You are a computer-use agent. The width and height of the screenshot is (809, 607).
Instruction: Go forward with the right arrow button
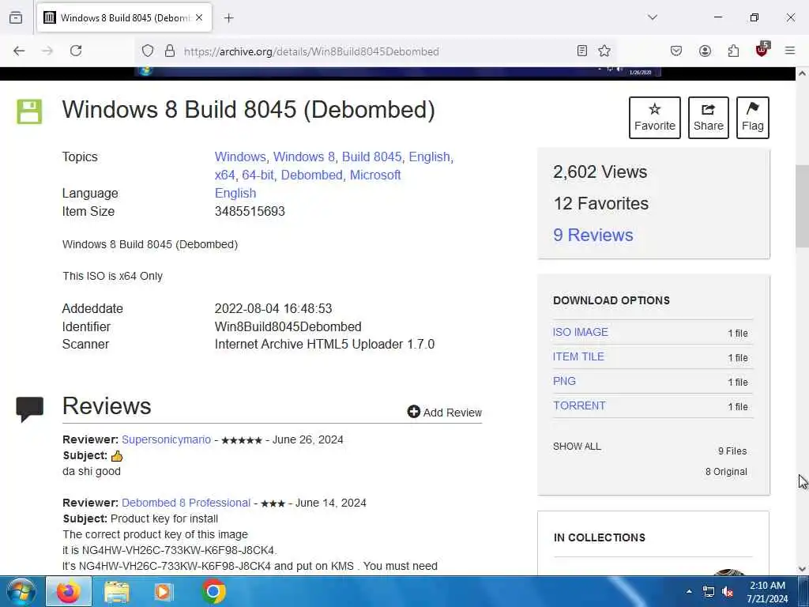coord(47,51)
